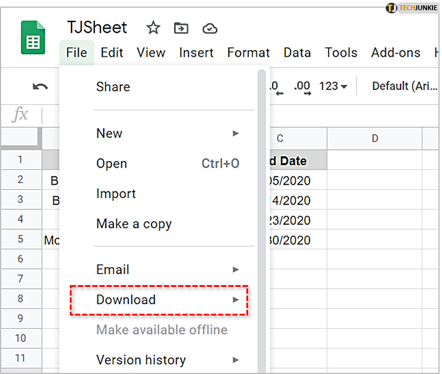
Task: Expand the New submenu arrow
Action: (x=236, y=134)
